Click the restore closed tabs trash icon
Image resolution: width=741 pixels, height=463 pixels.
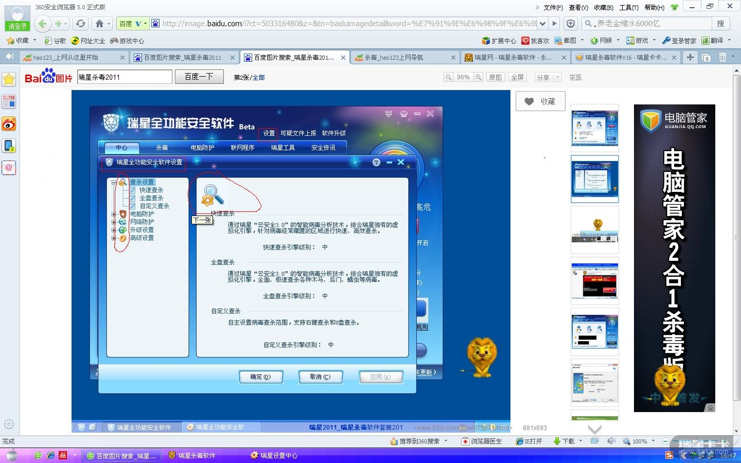point(722,58)
